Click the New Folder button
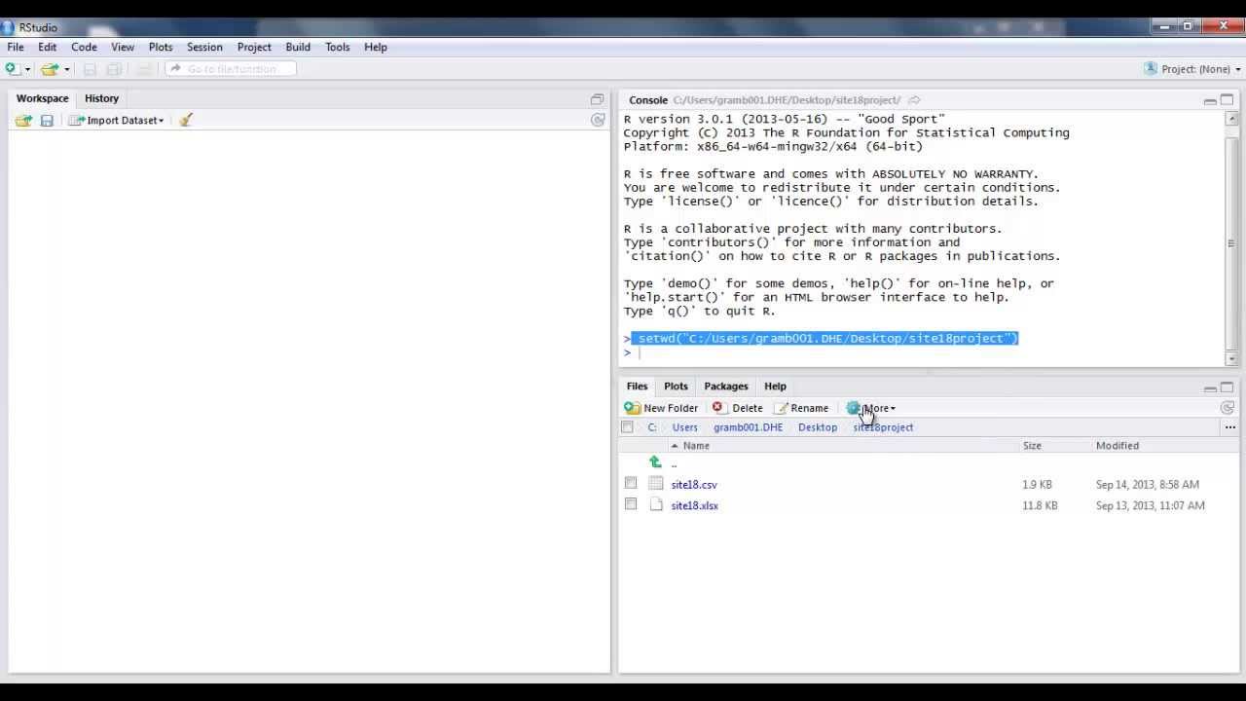1246x701 pixels. click(661, 408)
